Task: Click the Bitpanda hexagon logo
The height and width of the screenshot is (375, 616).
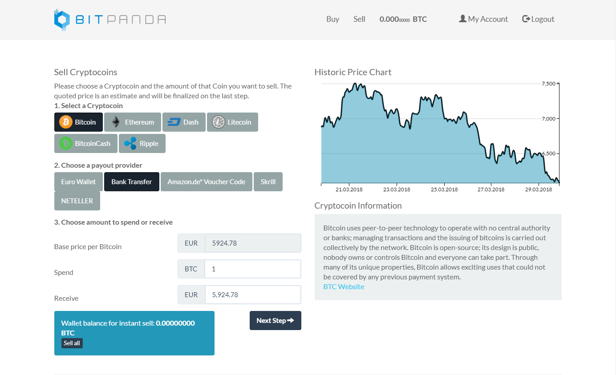Action: (x=62, y=20)
